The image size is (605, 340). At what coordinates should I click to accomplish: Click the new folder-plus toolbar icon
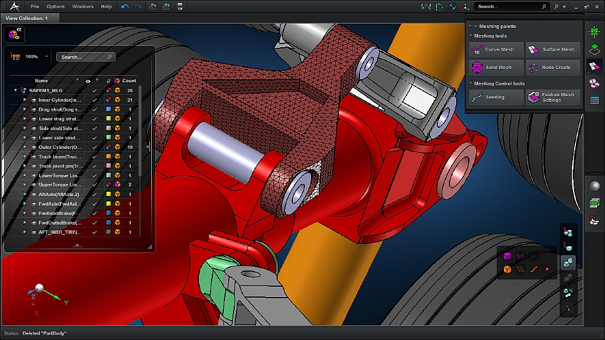pyautogui.click(x=153, y=7)
